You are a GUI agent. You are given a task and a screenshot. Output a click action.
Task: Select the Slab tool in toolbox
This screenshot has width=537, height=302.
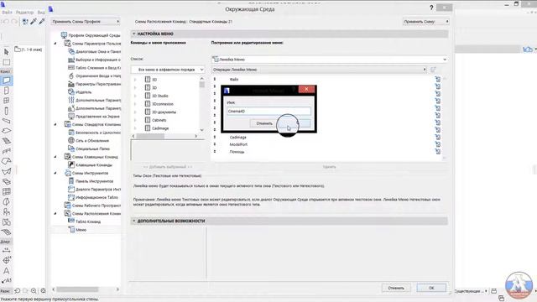click(6, 131)
